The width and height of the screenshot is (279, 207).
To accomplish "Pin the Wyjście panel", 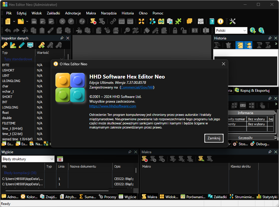I will click(x=130, y=152).
